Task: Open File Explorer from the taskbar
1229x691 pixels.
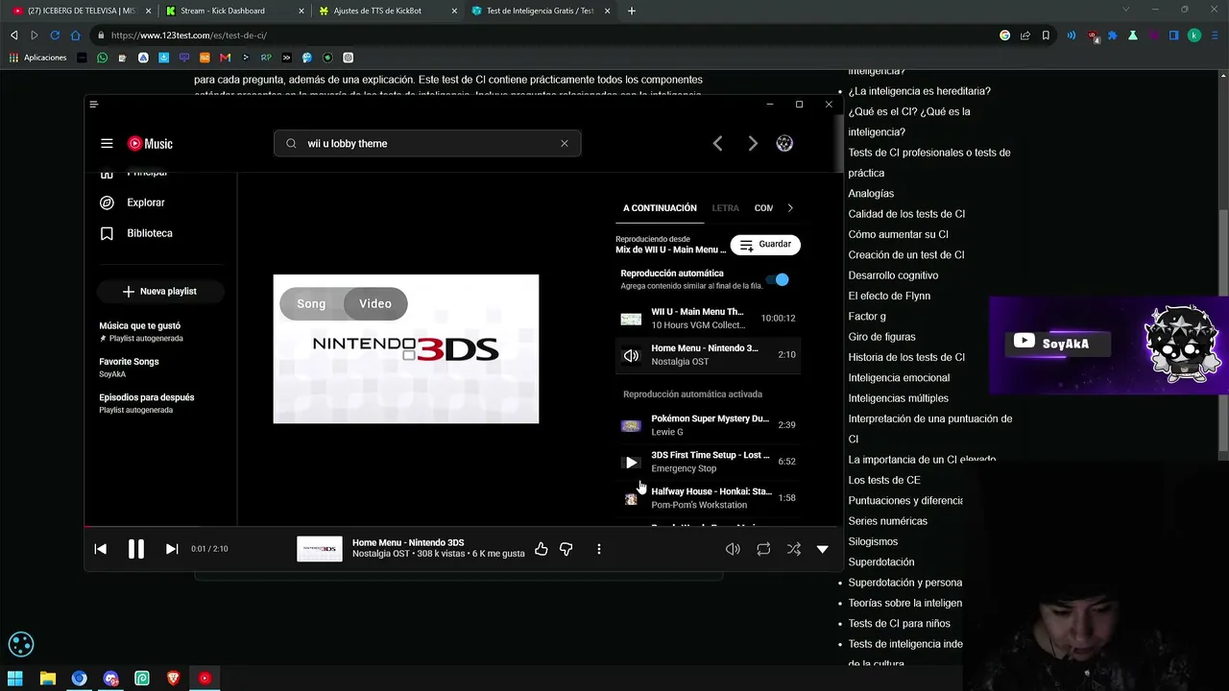Action: pyautogui.click(x=48, y=679)
